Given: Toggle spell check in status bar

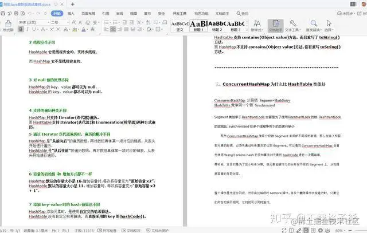Looking at the screenshot, I should coord(107,231).
